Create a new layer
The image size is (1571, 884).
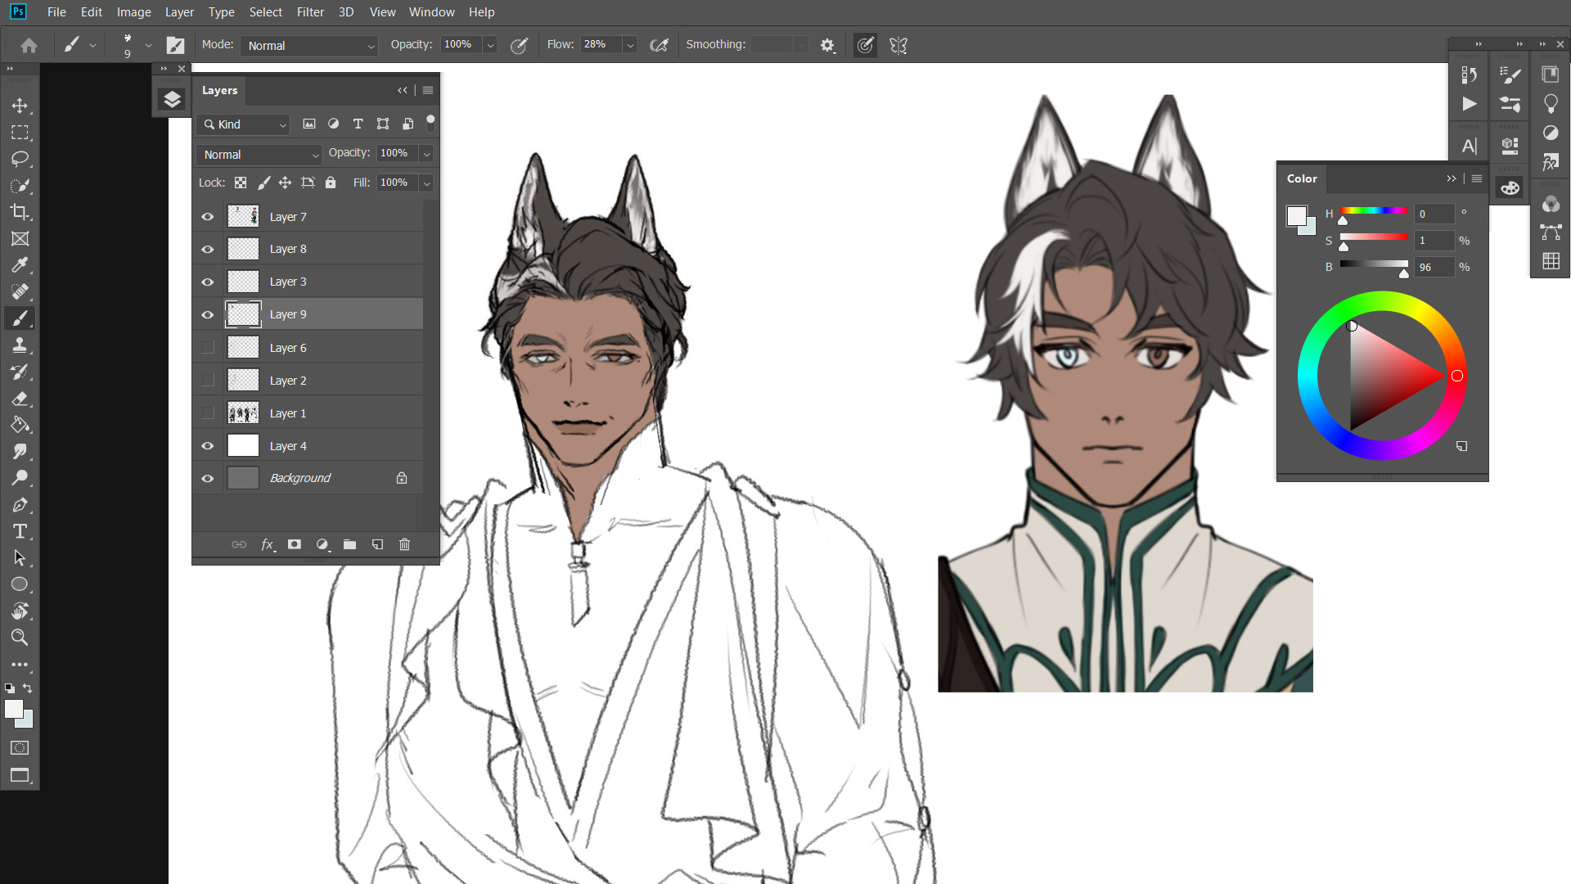(x=377, y=544)
